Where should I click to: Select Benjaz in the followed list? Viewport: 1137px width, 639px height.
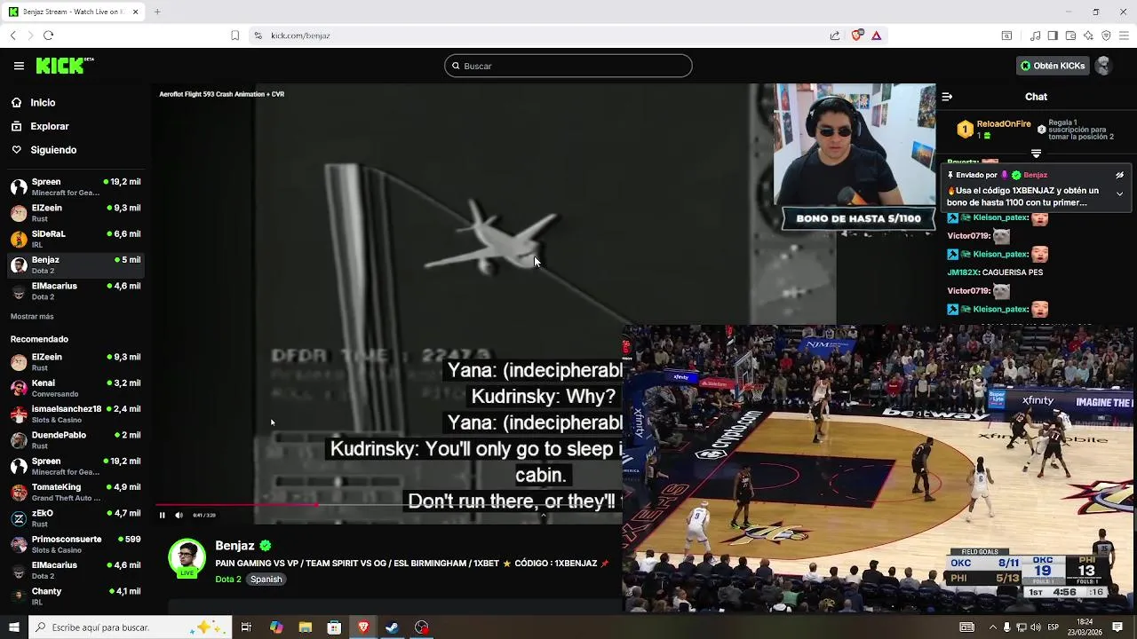pyautogui.click(x=76, y=264)
